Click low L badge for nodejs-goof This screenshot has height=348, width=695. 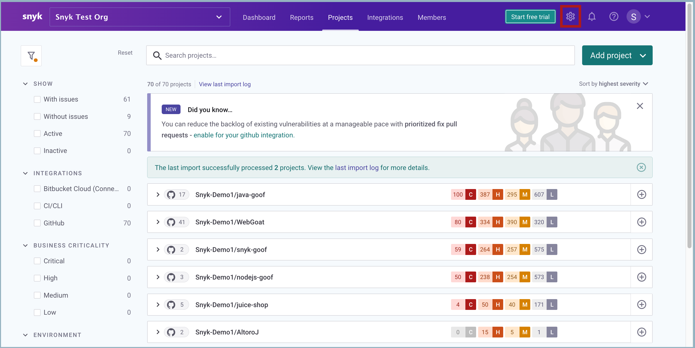[552, 277]
